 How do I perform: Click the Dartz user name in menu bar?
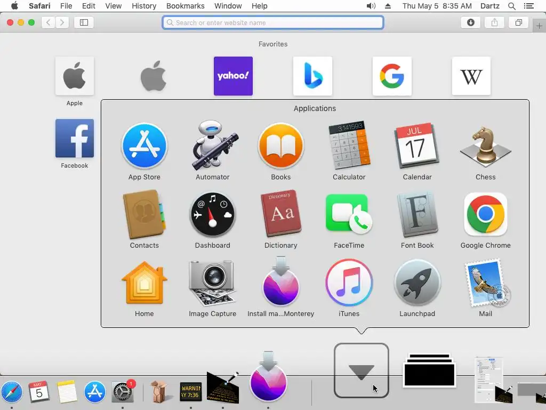click(x=490, y=6)
